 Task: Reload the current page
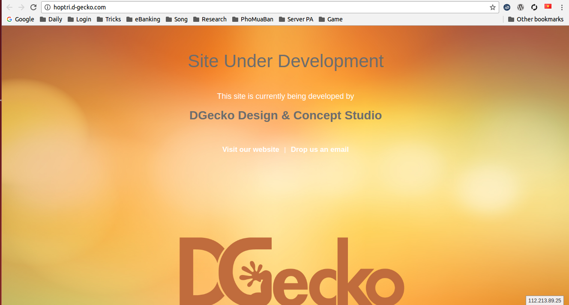click(33, 7)
